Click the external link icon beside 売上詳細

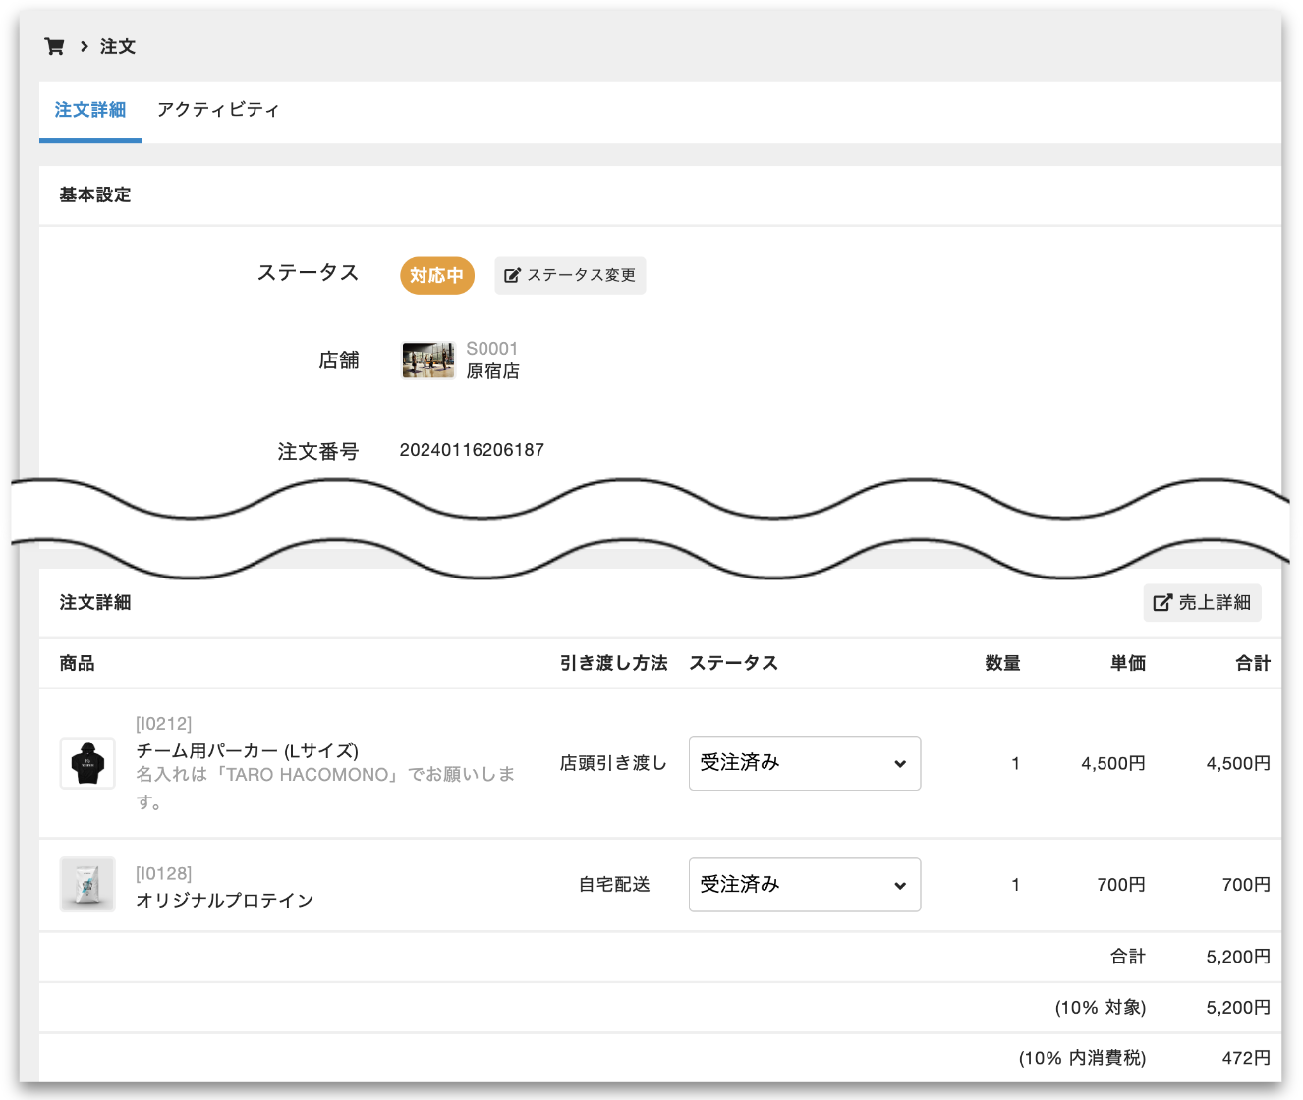click(1162, 603)
